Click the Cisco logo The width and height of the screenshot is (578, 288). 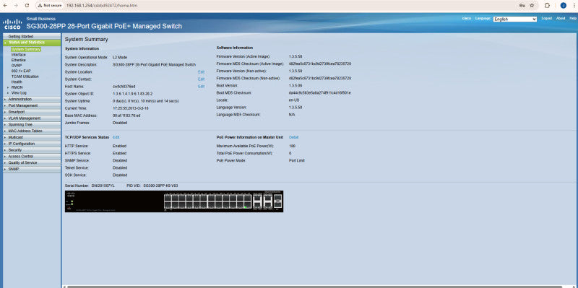click(12, 24)
